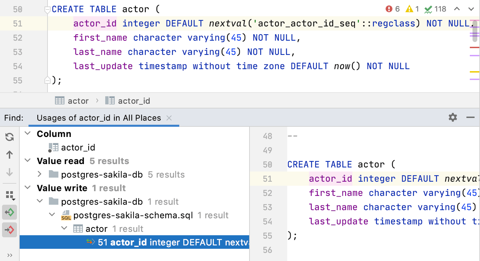Open the Group By options icon
This screenshot has height=261, width=480.
[10, 195]
